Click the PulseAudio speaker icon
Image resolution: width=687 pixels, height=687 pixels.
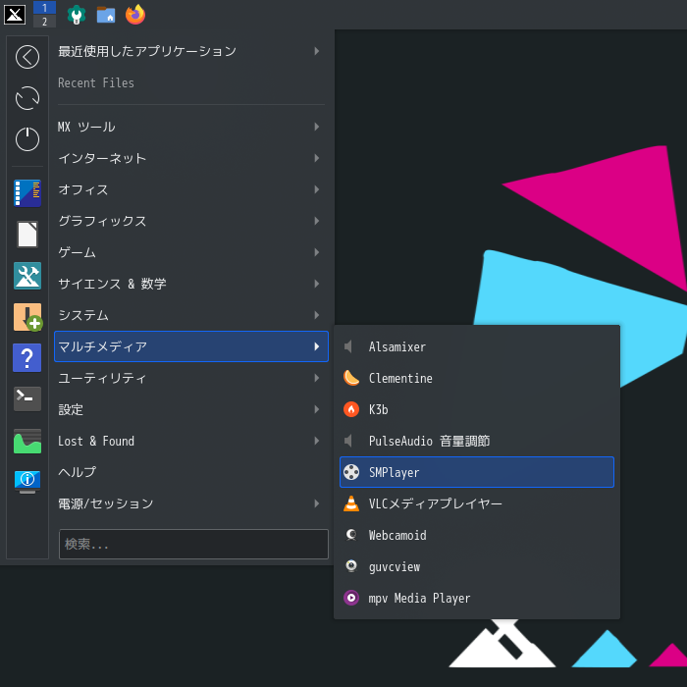click(x=348, y=441)
